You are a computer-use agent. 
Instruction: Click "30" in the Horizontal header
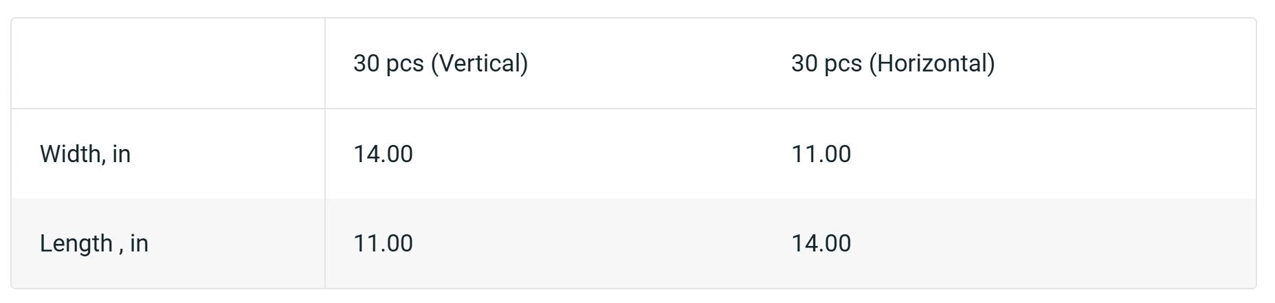coord(804,63)
